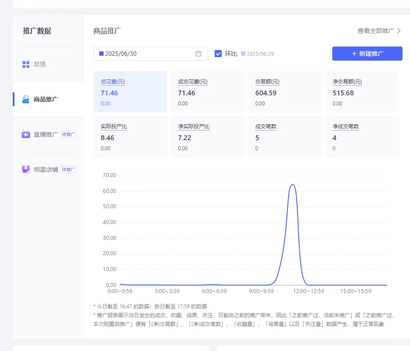The image size is (410, 351).
Task: Click the chevron arrow beside 查看全部推广
Action: point(399,31)
